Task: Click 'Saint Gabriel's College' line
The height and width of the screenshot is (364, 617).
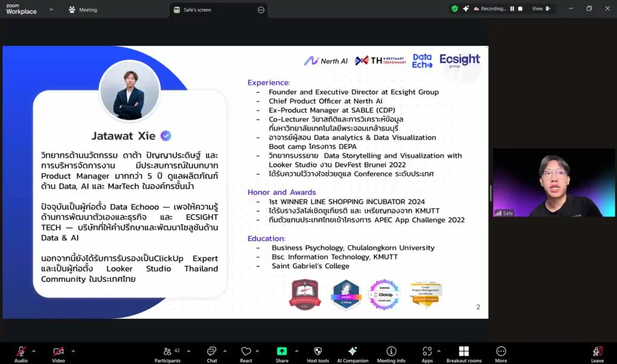Action: [x=310, y=266]
